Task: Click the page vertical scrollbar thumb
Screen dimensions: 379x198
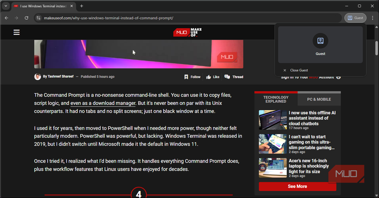Action: click(x=376, y=48)
